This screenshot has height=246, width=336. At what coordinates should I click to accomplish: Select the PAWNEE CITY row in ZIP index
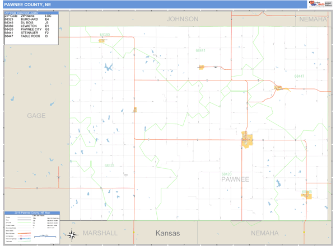28,29
